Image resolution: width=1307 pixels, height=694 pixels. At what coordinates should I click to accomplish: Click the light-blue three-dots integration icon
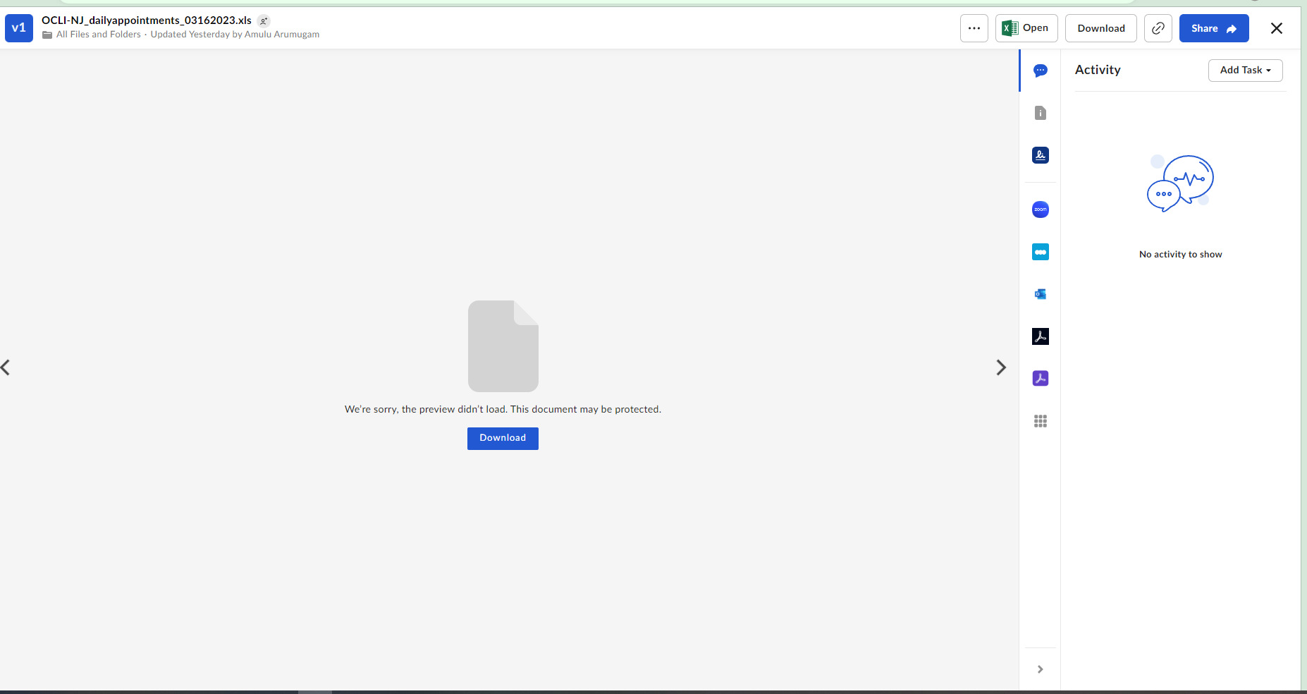[1040, 252]
